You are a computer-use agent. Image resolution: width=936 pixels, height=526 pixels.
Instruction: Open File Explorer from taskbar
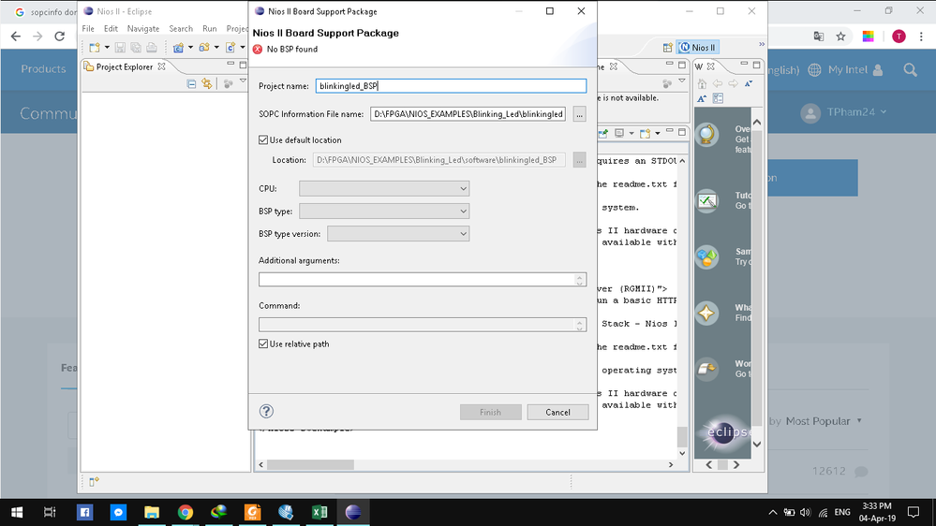coord(152,512)
